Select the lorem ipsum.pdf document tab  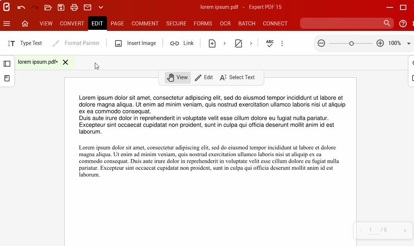click(38, 62)
